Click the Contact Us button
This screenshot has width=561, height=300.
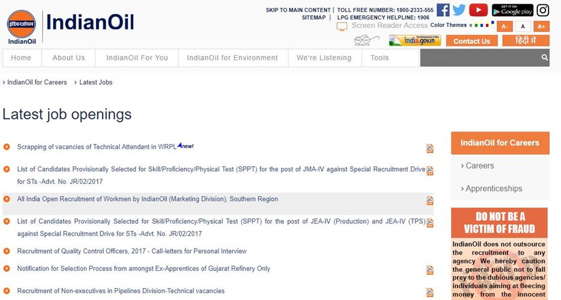click(472, 41)
